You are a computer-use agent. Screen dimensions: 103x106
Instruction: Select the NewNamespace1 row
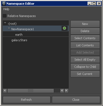[x=36, y=29]
